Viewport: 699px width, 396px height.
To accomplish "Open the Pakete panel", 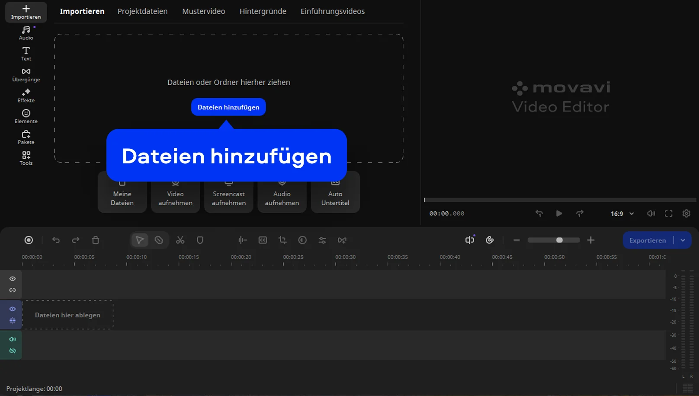I will [26, 137].
